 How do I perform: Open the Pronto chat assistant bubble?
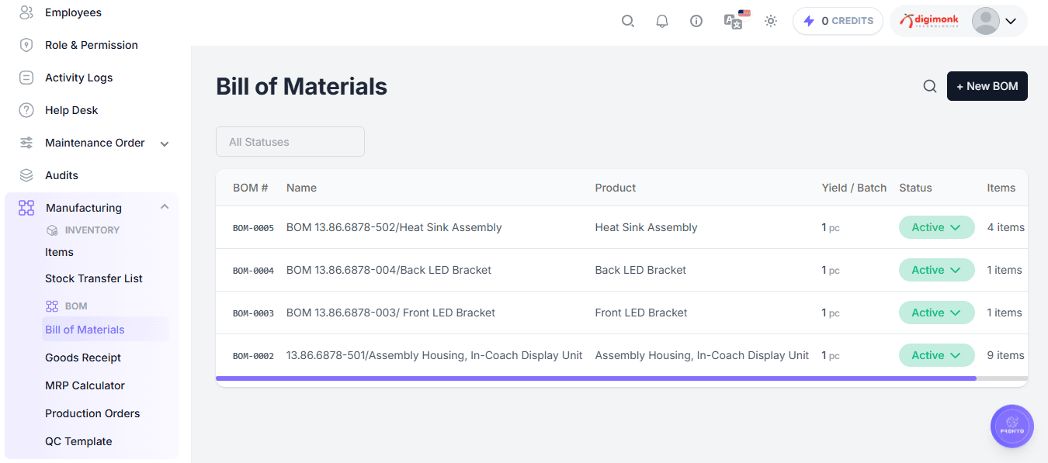pyautogui.click(x=1012, y=426)
